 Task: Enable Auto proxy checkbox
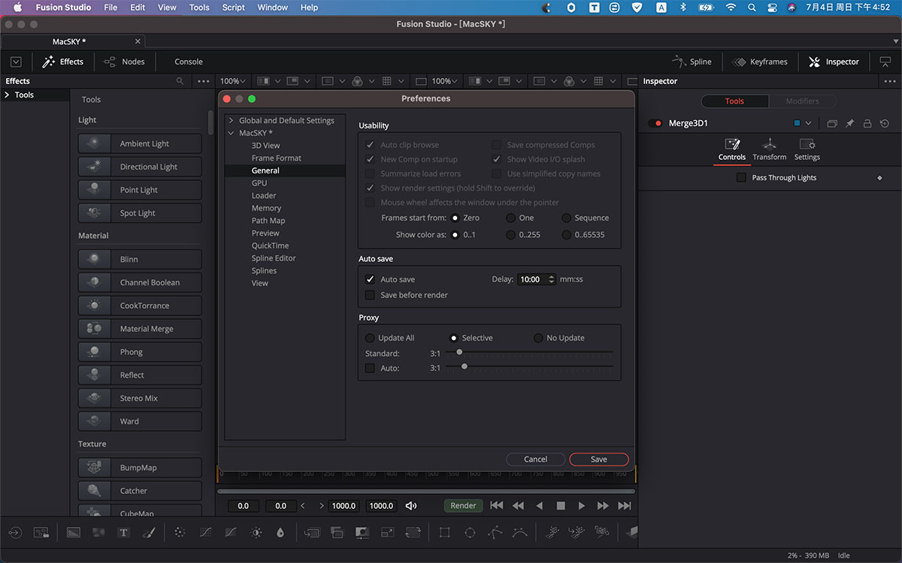tap(370, 368)
